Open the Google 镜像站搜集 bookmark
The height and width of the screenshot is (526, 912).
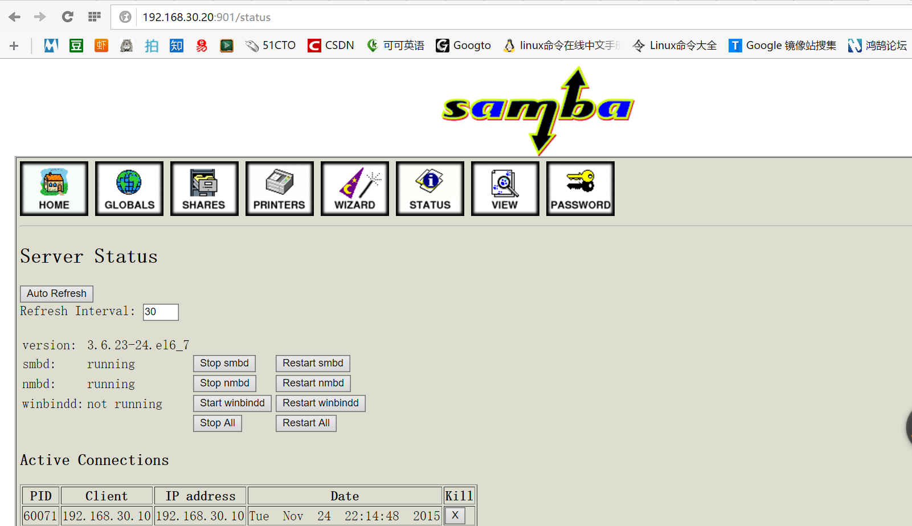[x=783, y=46]
